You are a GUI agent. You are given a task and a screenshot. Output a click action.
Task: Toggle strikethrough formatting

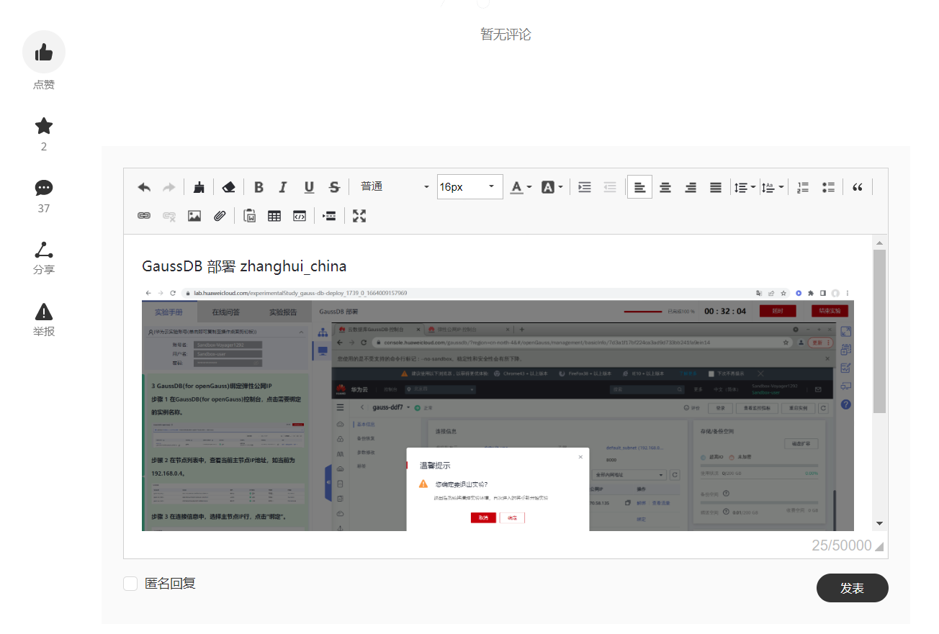(334, 187)
